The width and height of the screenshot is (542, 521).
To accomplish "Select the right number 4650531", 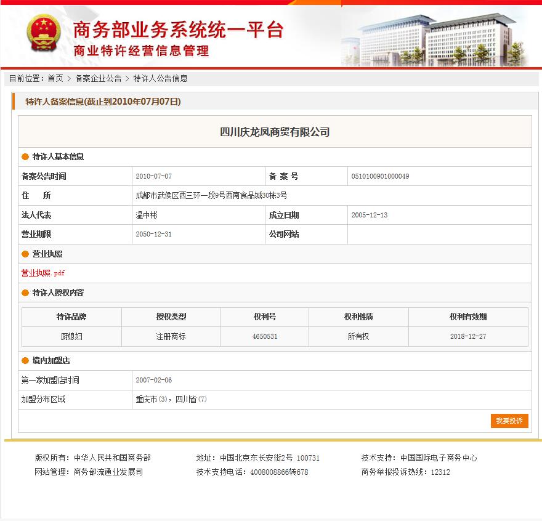I will point(265,336).
